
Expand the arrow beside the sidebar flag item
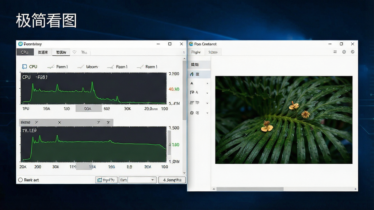[207, 93]
